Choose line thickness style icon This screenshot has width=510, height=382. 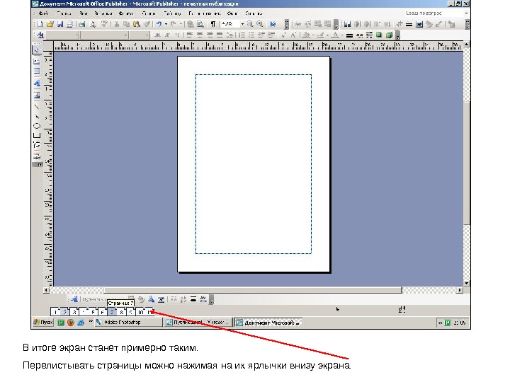coord(350,35)
